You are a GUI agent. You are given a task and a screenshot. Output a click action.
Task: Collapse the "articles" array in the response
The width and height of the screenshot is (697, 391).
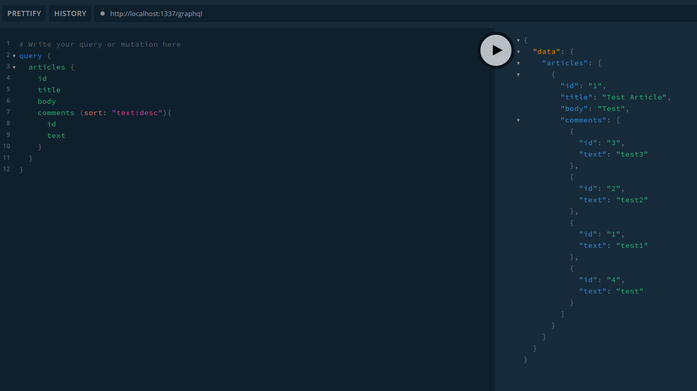[x=518, y=63]
